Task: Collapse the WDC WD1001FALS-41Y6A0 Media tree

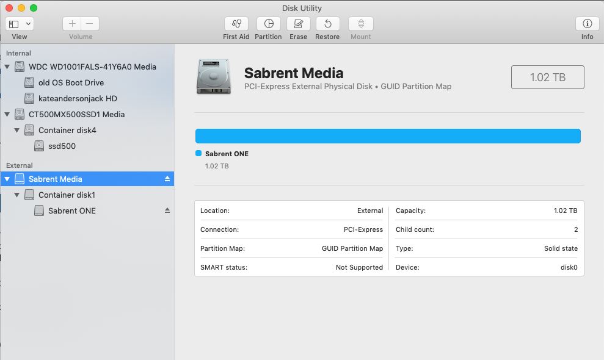Action: tap(7, 67)
